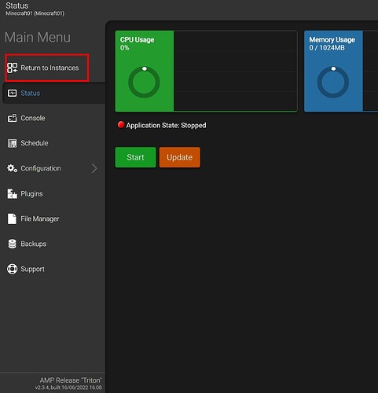Click the Plugins puzzle icon
Viewport: 378px width, 393px height.
12,194
